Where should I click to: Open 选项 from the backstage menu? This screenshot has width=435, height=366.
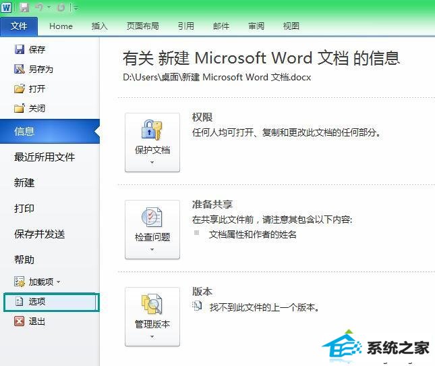coord(51,302)
